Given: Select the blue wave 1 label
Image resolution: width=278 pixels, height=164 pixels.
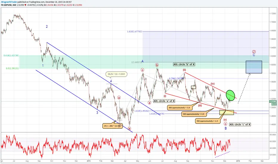Looking at the screenshot, I should click(43, 66).
